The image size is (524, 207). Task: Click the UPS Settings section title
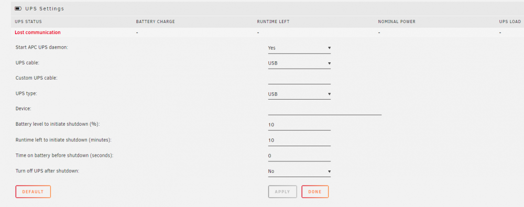coord(45,9)
